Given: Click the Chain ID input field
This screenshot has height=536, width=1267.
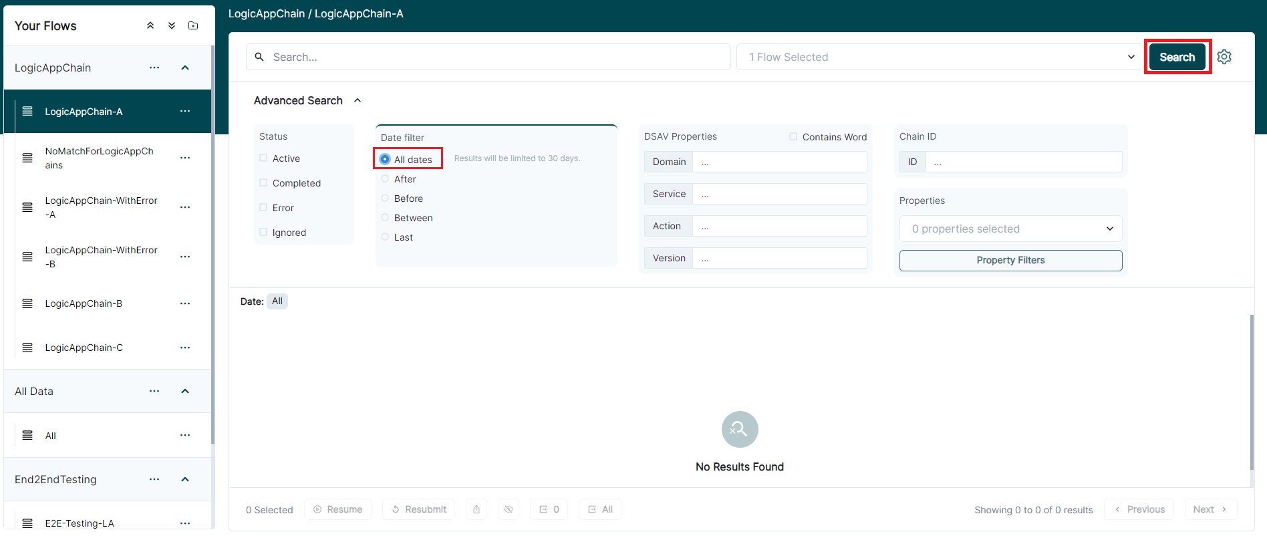Looking at the screenshot, I should click(1024, 162).
